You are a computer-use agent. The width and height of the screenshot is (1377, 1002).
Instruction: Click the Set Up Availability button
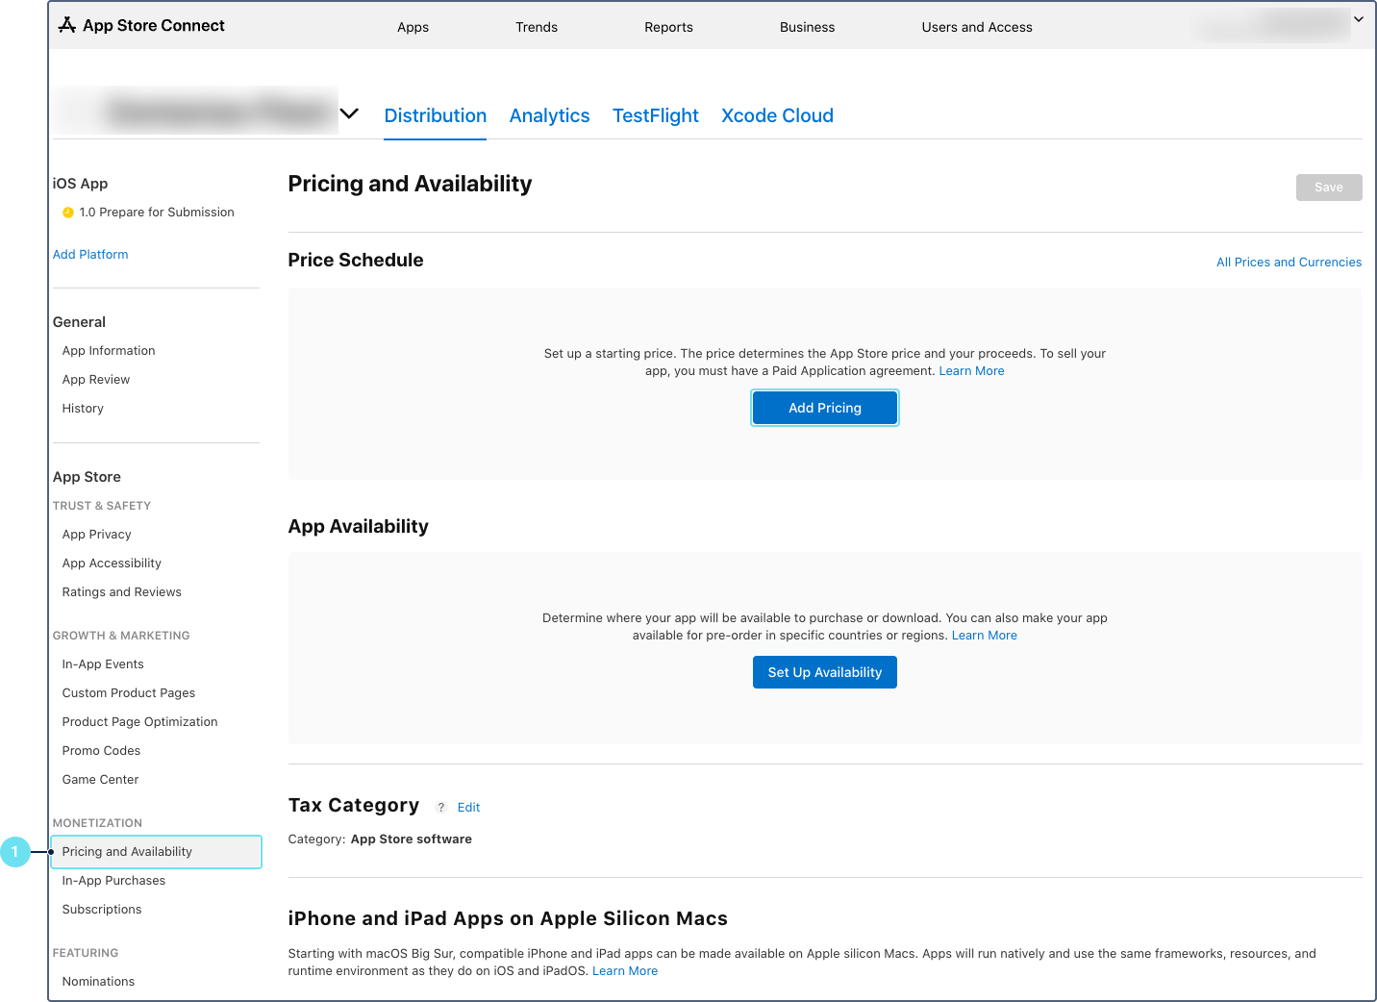click(x=825, y=672)
